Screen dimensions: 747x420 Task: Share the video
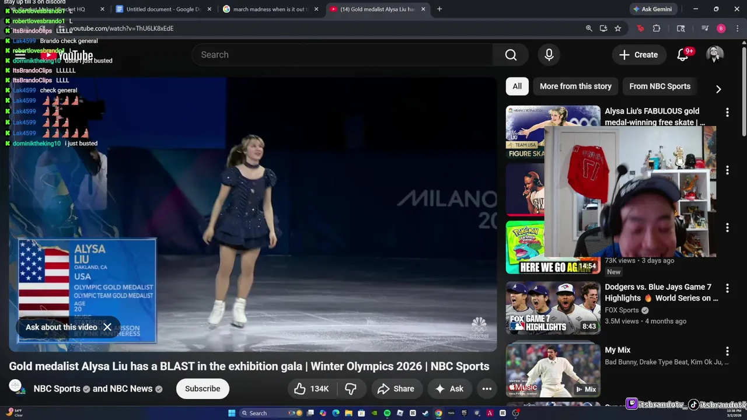coord(396,388)
